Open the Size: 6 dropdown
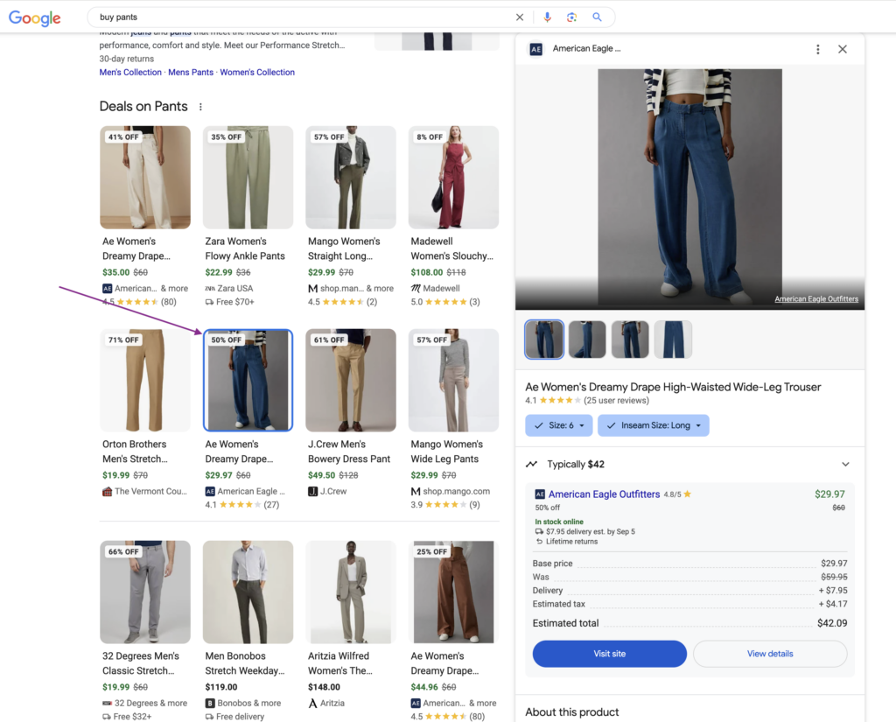The height and width of the screenshot is (722, 896). point(558,425)
